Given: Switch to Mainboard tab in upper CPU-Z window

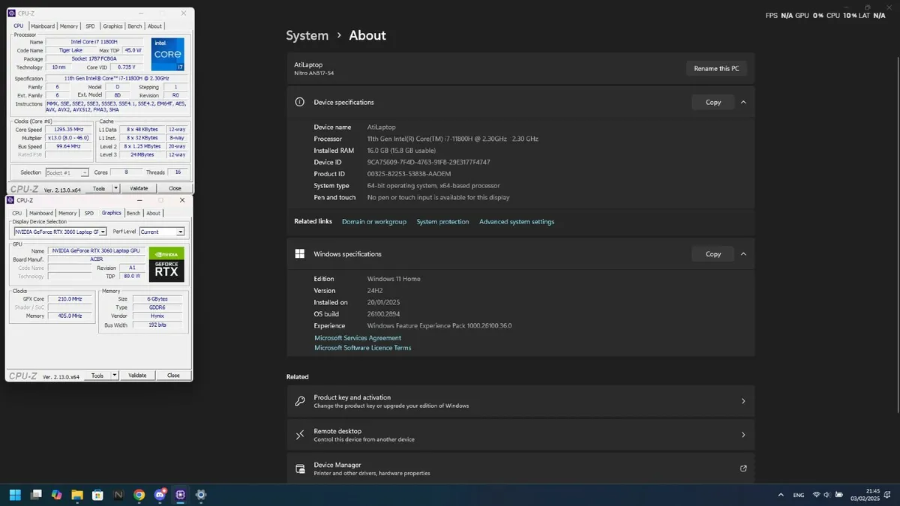Looking at the screenshot, I should [x=43, y=26].
